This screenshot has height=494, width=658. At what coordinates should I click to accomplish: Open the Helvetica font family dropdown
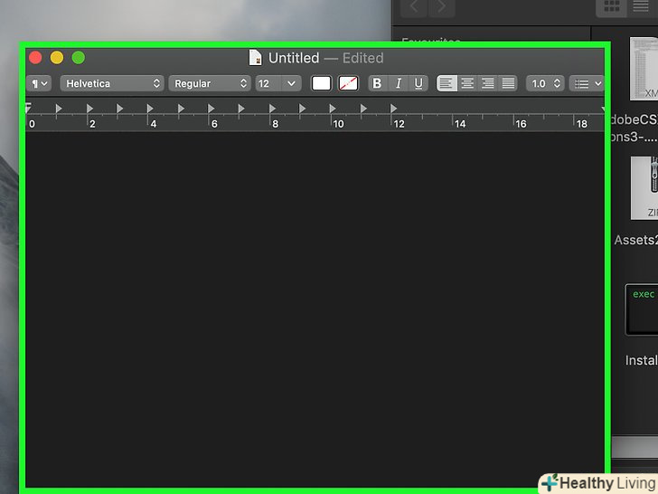[x=112, y=83]
